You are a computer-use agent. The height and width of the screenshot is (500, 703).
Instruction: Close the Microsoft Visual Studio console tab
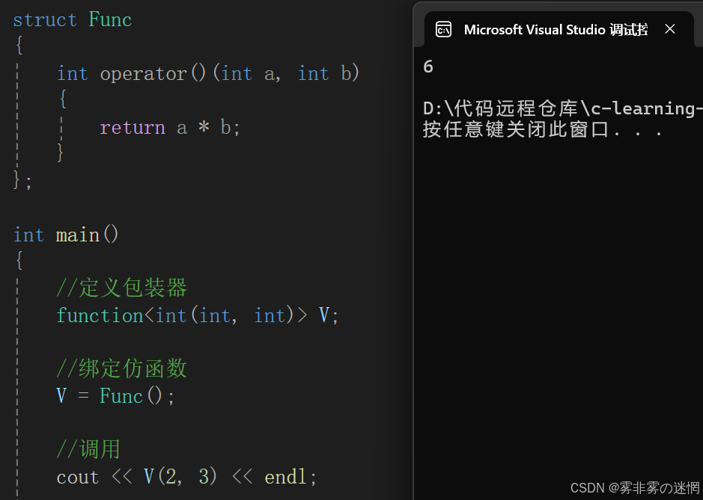click(x=670, y=29)
